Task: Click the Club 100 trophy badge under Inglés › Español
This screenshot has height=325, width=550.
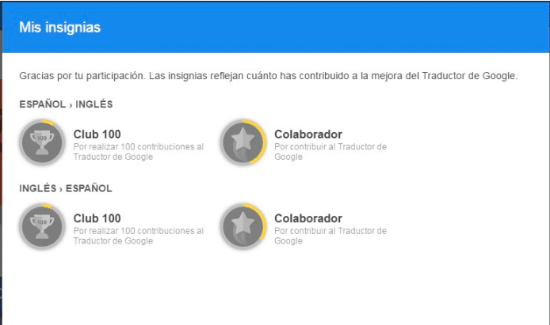Action: 42,226
